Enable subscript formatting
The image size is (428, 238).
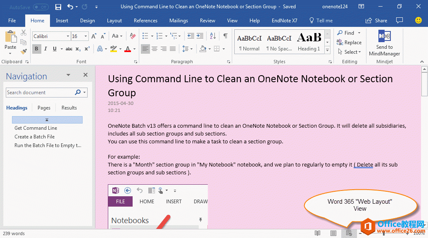coord(78,49)
